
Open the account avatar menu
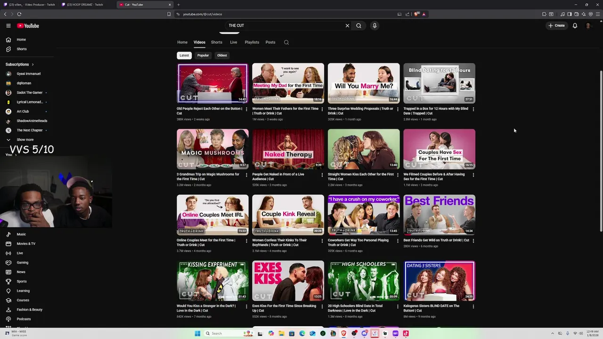pos(588,26)
